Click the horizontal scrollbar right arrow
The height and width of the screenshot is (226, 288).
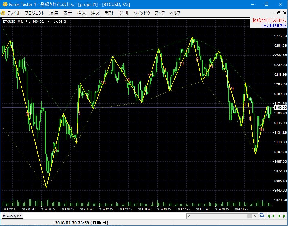click(255, 216)
